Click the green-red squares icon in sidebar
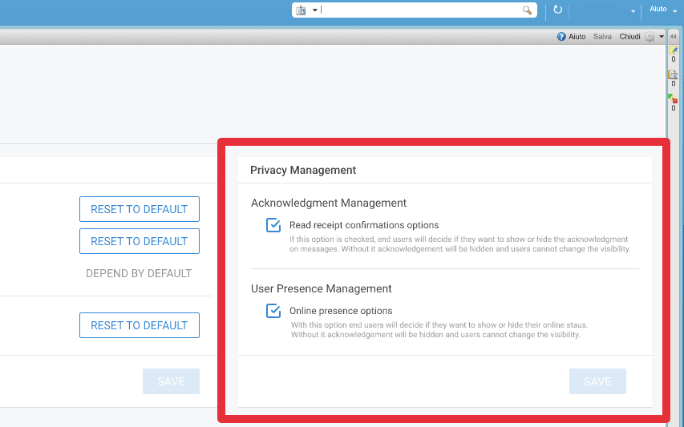The image size is (684, 427). point(673,99)
